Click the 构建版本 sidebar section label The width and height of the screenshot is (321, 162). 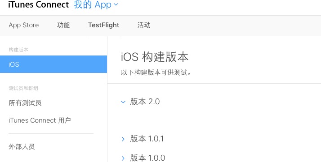click(18, 50)
